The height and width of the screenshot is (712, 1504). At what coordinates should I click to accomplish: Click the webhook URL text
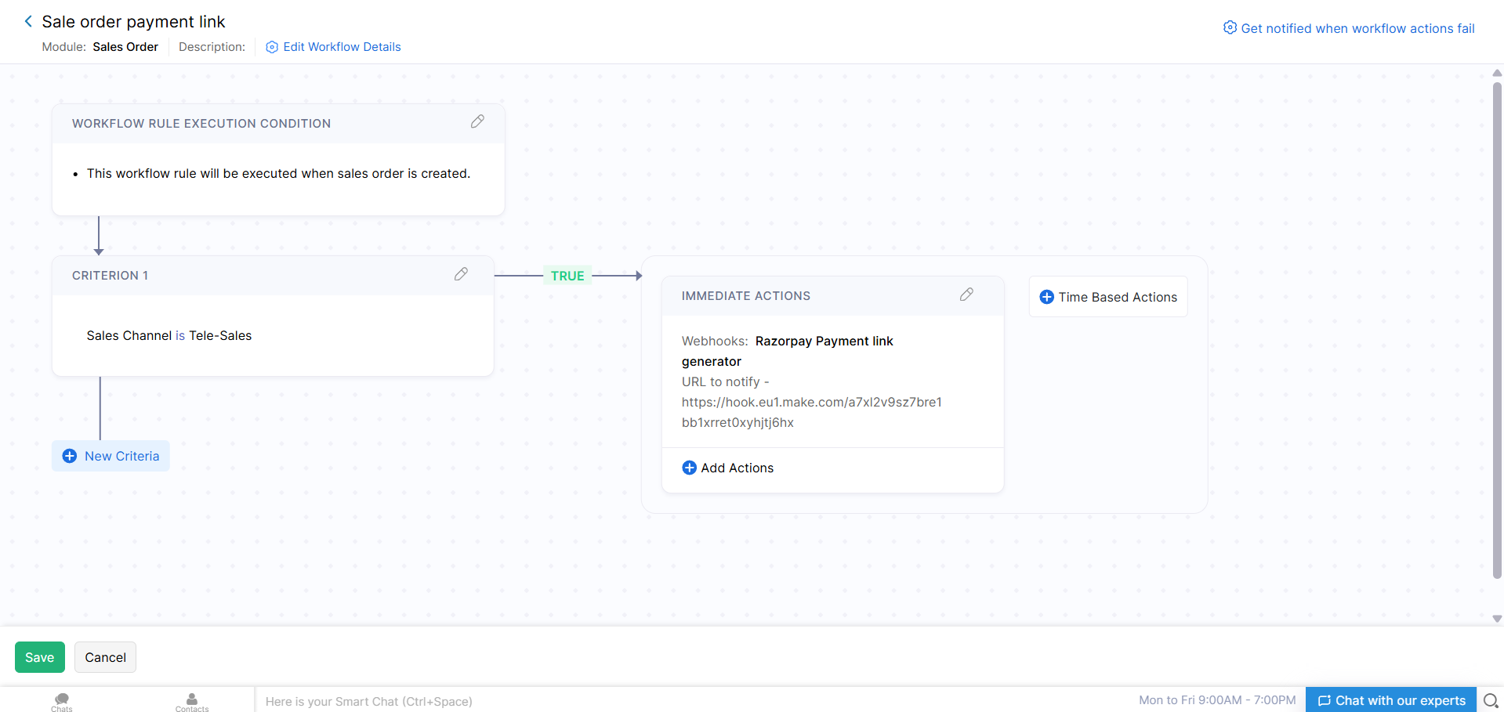812,412
